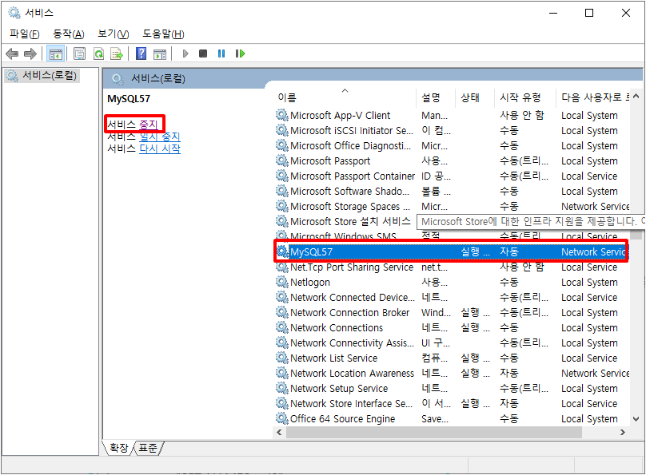Select Microsoft Passport service row
Viewport: 646px width, 475px height.
tap(452, 161)
